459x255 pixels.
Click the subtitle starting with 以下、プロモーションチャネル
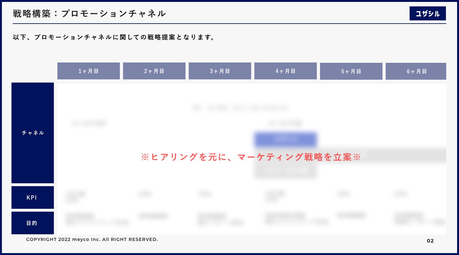coord(114,37)
